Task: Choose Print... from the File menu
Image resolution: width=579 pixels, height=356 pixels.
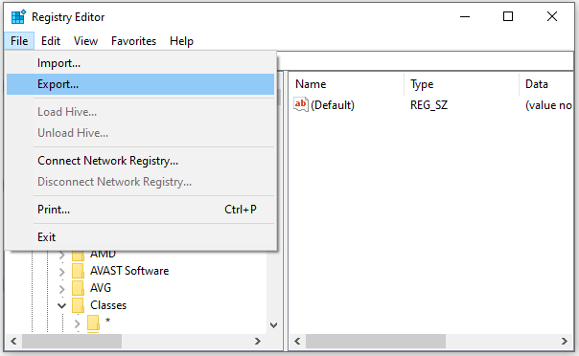Action: 140,210
